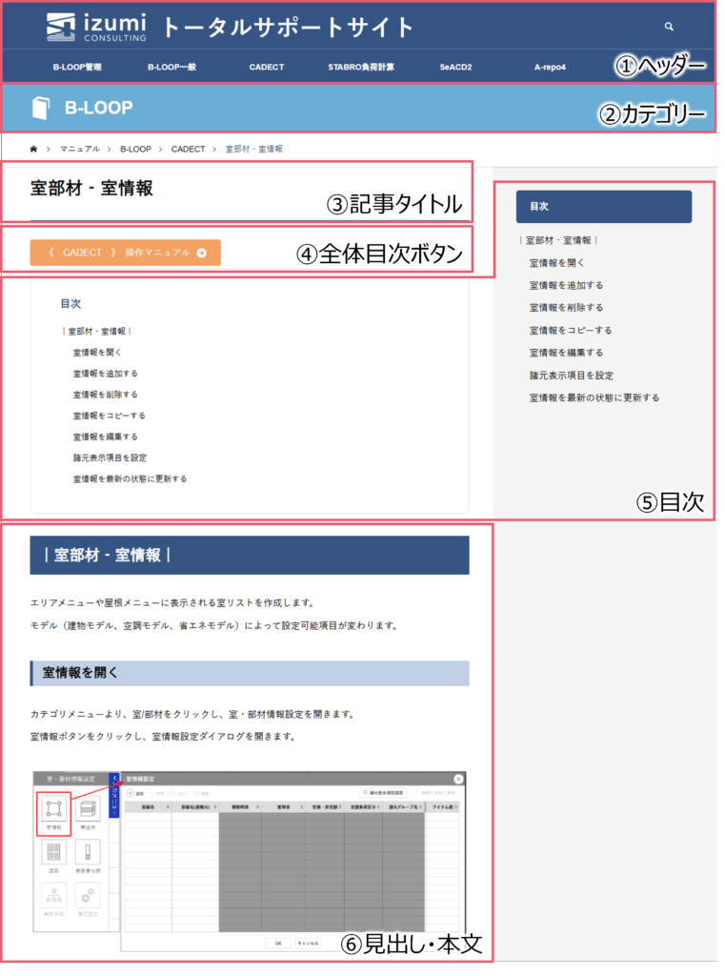The image size is (725, 976).
Task: Click the CADECT breadcrumb link
Action: coord(188,150)
